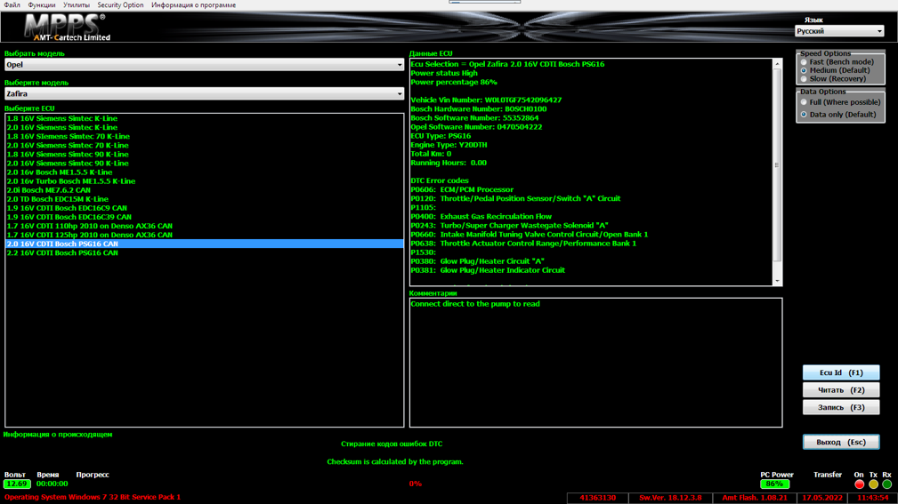Click DTC code P0400 Exhaust Gas Recirculation

[x=481, y=217]
